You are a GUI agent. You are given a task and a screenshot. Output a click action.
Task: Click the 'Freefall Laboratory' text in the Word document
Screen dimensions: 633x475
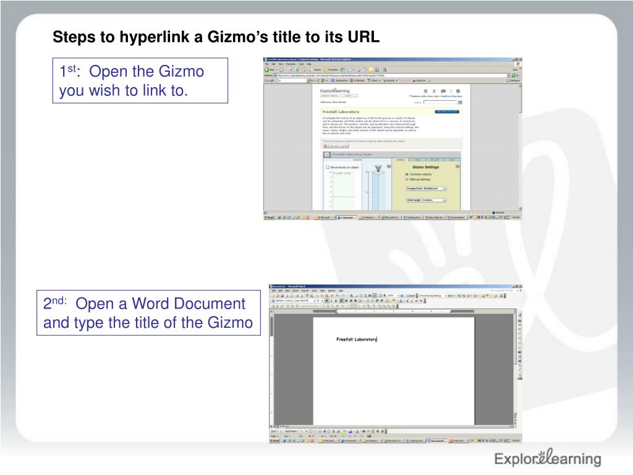357,340
